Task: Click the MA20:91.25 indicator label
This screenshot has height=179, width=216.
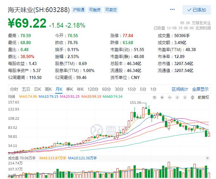Action: tap(70, 96)
